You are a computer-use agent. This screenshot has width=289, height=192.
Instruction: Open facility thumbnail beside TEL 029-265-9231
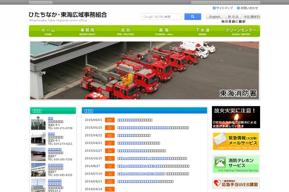pos(38,170)
